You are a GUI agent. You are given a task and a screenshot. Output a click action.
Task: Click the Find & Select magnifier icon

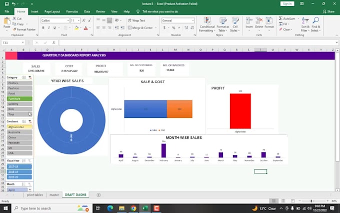[x=315, y=21]
